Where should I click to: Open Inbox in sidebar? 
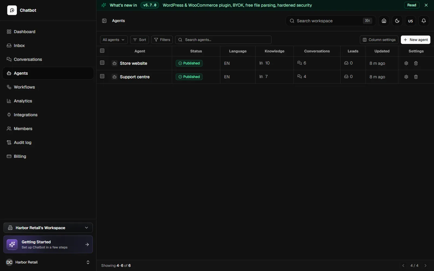[x=48, y=46]
